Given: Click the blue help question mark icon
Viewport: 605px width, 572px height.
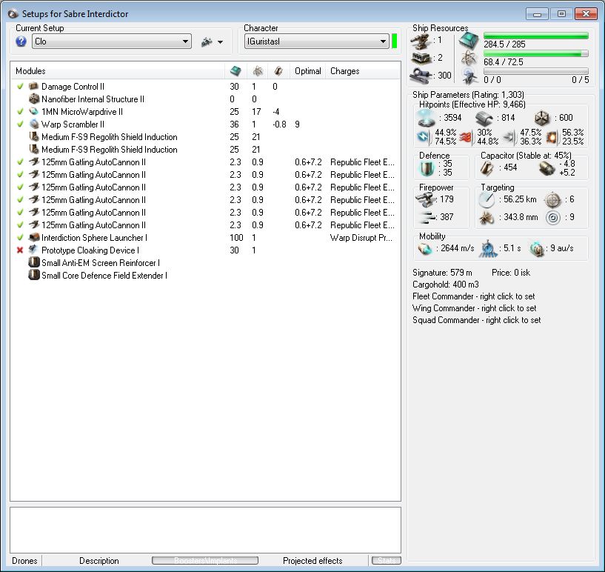Looking at the screenshot, I should coord(21,41).
